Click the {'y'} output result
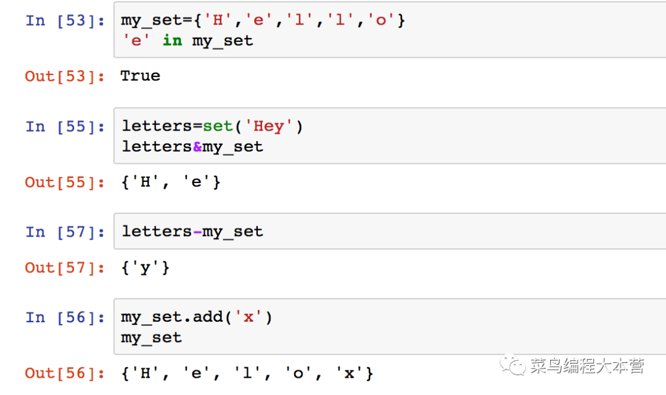The height and width of the screenshot is (395, 666). click(146, 268)
